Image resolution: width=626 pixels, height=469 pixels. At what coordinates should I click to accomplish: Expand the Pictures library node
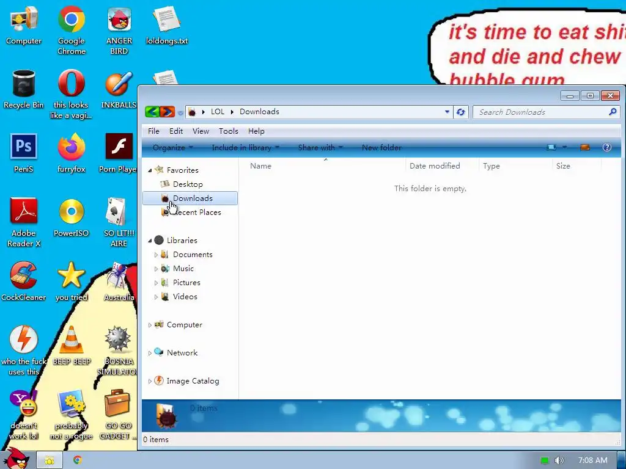(x=156, y=283)
